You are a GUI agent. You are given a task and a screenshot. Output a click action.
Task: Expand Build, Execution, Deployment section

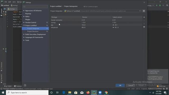pos(24,34)
